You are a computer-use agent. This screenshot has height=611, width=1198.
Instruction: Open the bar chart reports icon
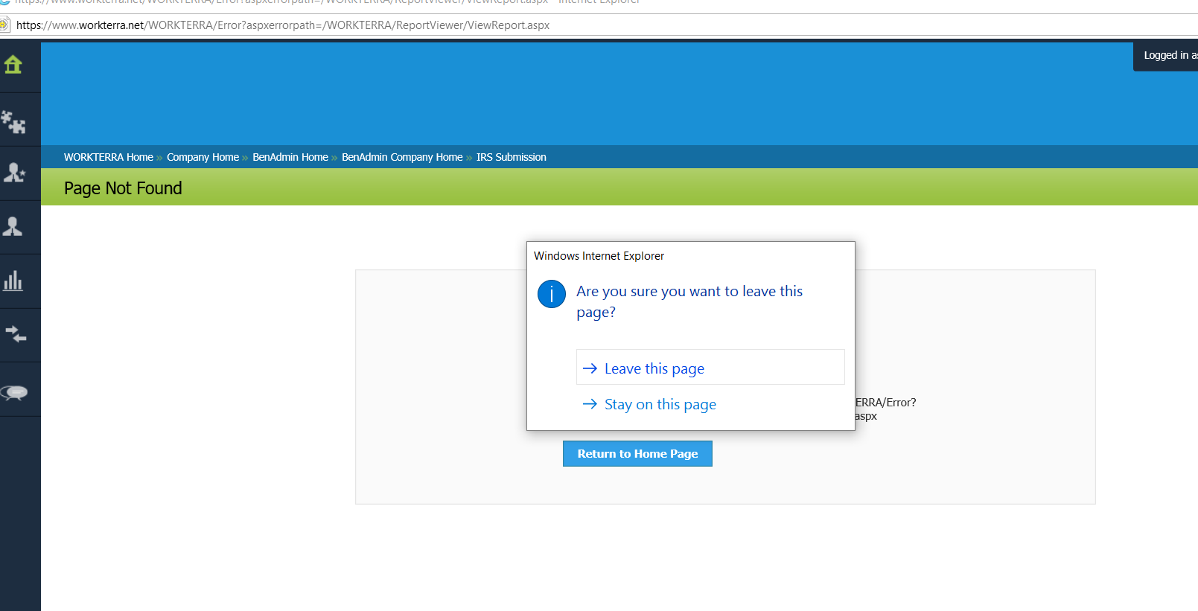click(13, 281)
